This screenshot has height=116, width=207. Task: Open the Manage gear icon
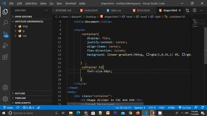tap(5, 99)
